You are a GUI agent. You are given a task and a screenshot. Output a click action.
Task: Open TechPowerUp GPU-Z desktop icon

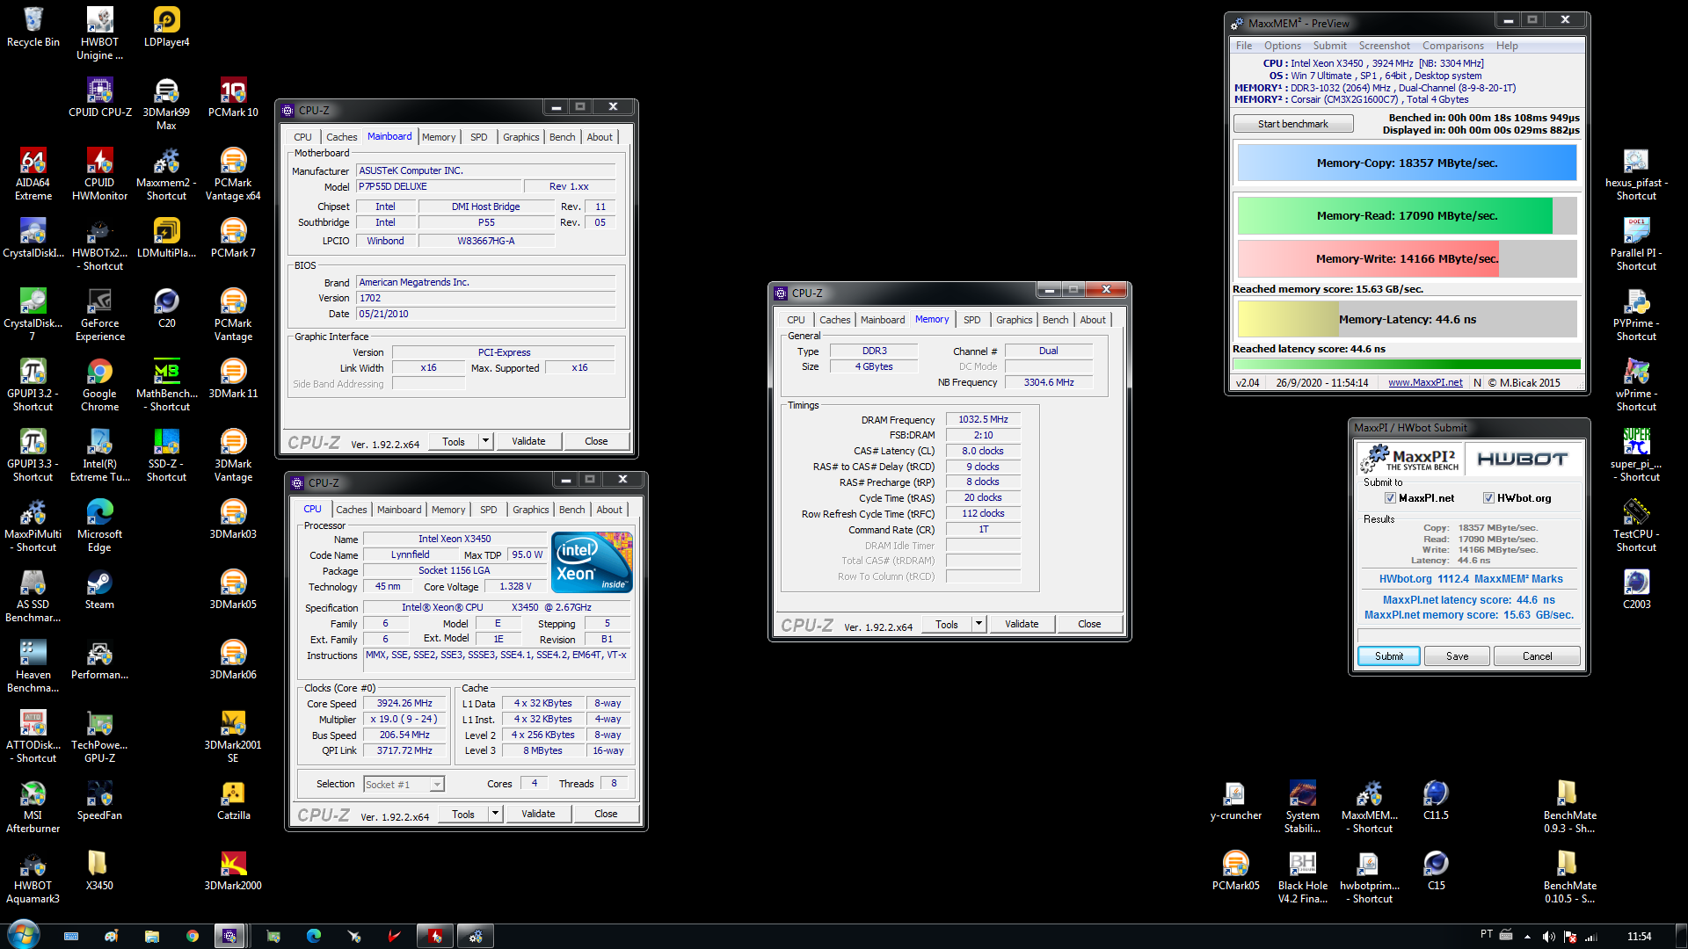[x=99, y=736]
